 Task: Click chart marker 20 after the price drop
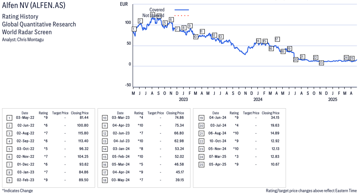pyautogui.click(x=296, y=59)
